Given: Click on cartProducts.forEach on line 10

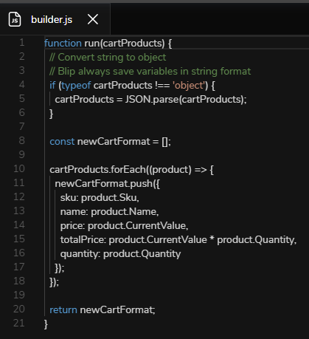Looking at the screenshot, I should [97, 170].
